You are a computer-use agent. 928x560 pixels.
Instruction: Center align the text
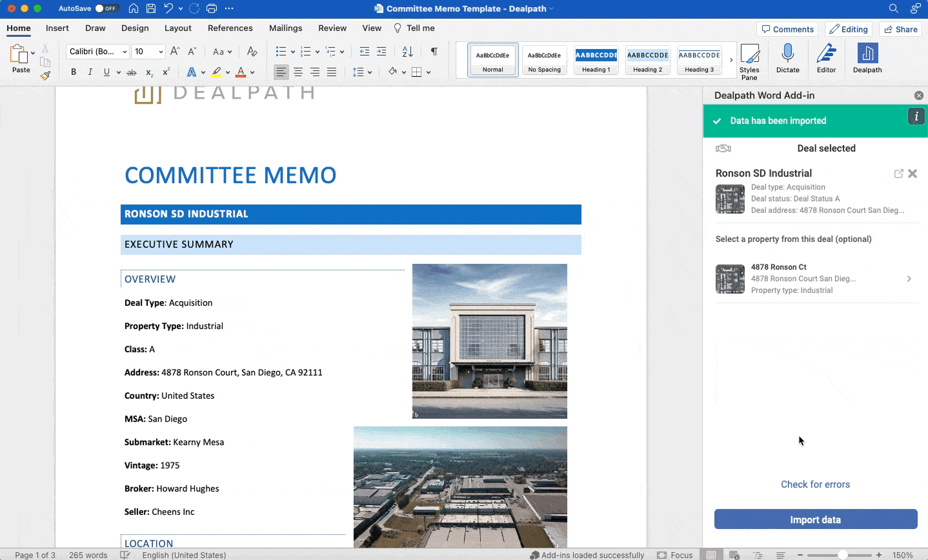pyautogui.click(x=298, y=72)
